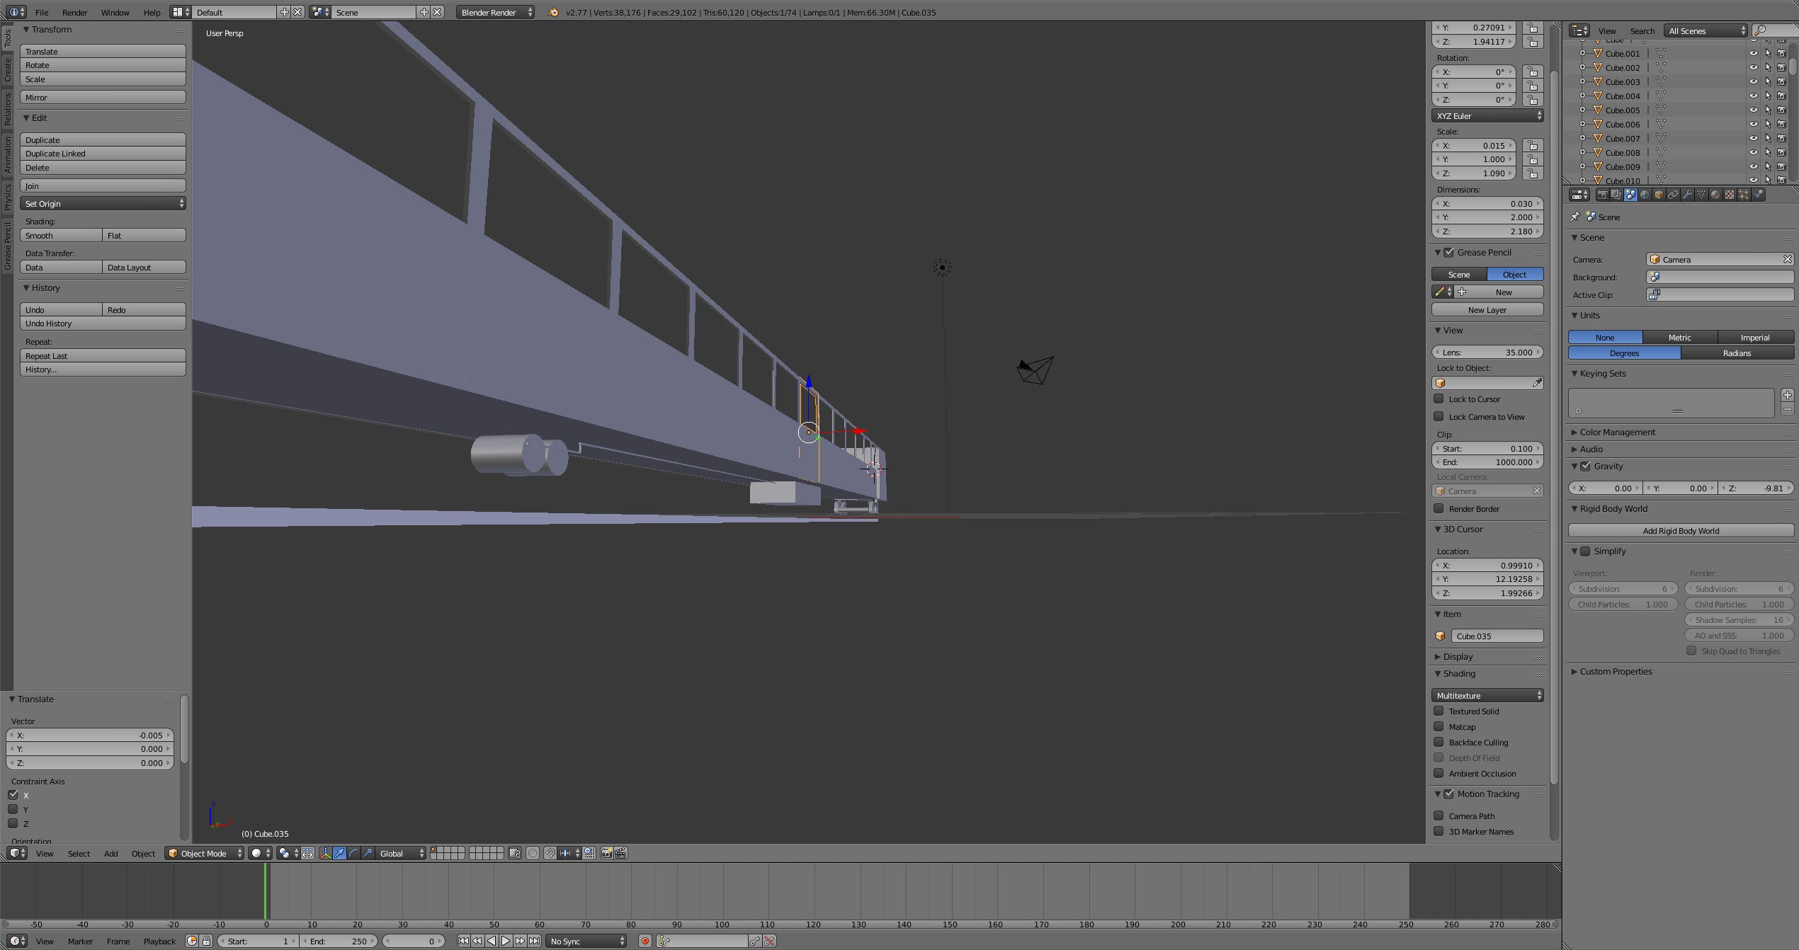Open the Object Data tab (triangle icon)
Viewport: 1799px width, 950px height.
1701,195
